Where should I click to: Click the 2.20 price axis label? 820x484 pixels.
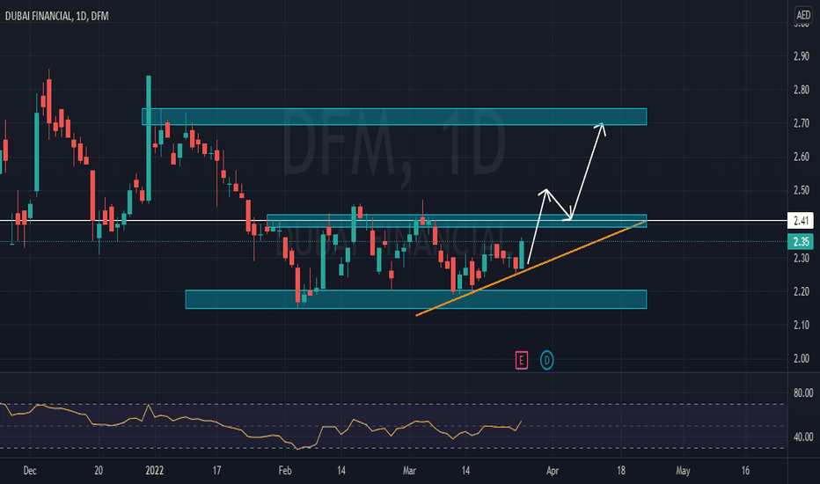(802, 291)
